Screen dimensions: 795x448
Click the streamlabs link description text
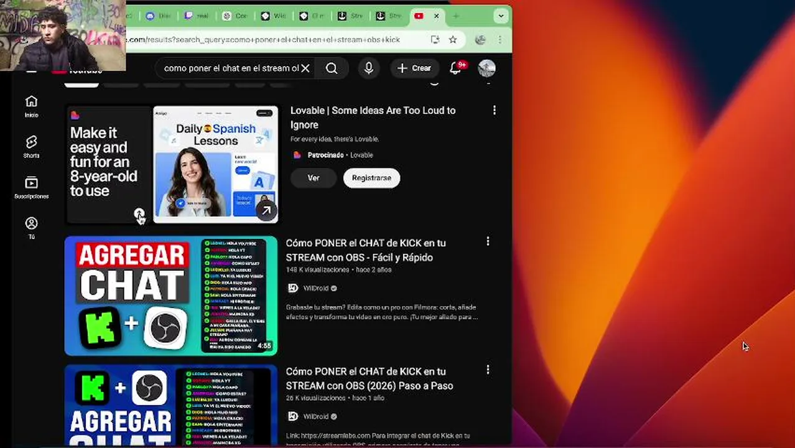pos(378,439)
